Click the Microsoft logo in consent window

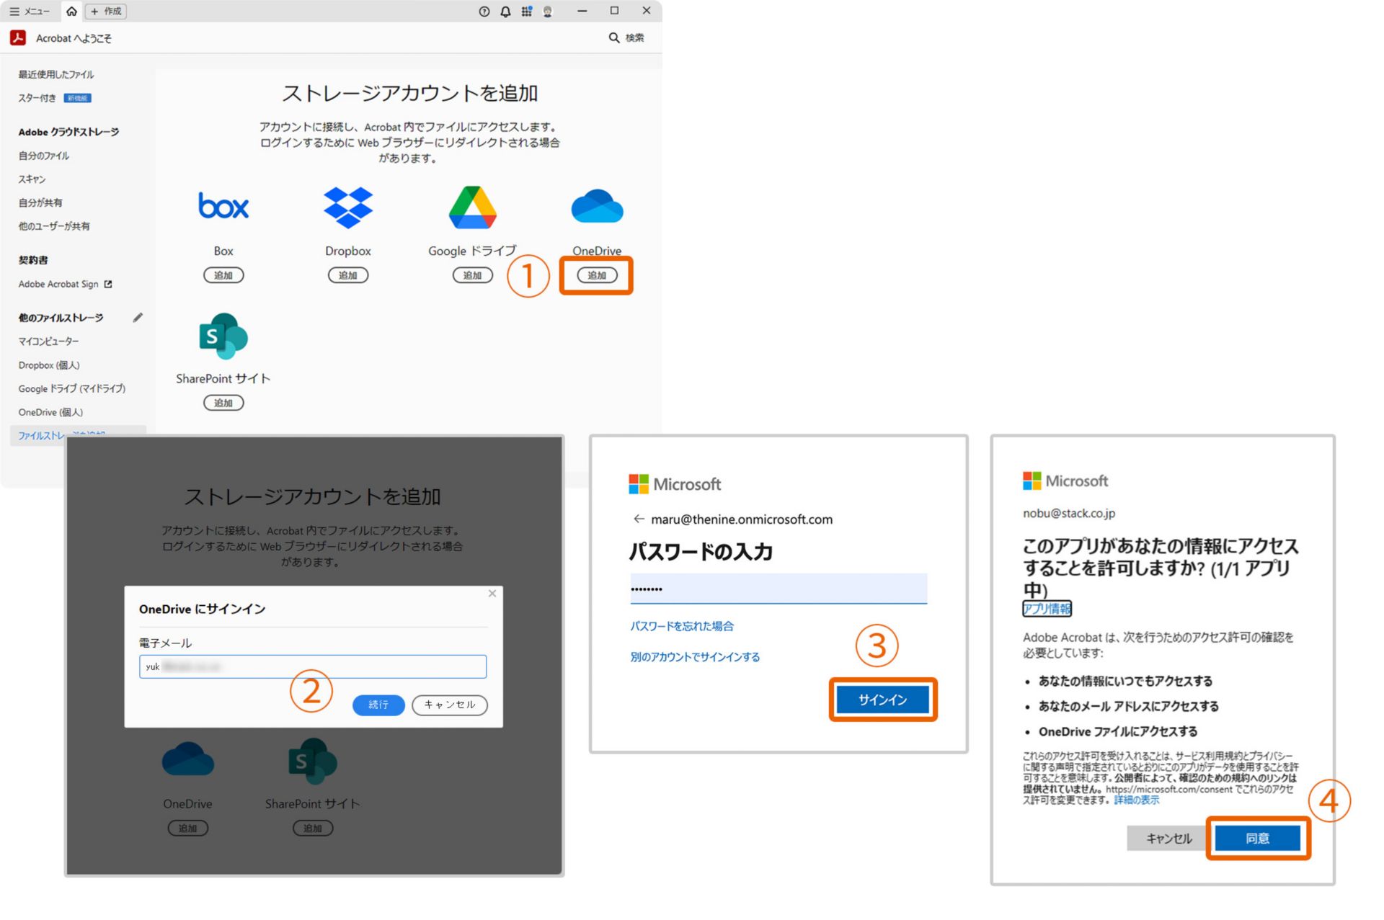coord(1065,481)
